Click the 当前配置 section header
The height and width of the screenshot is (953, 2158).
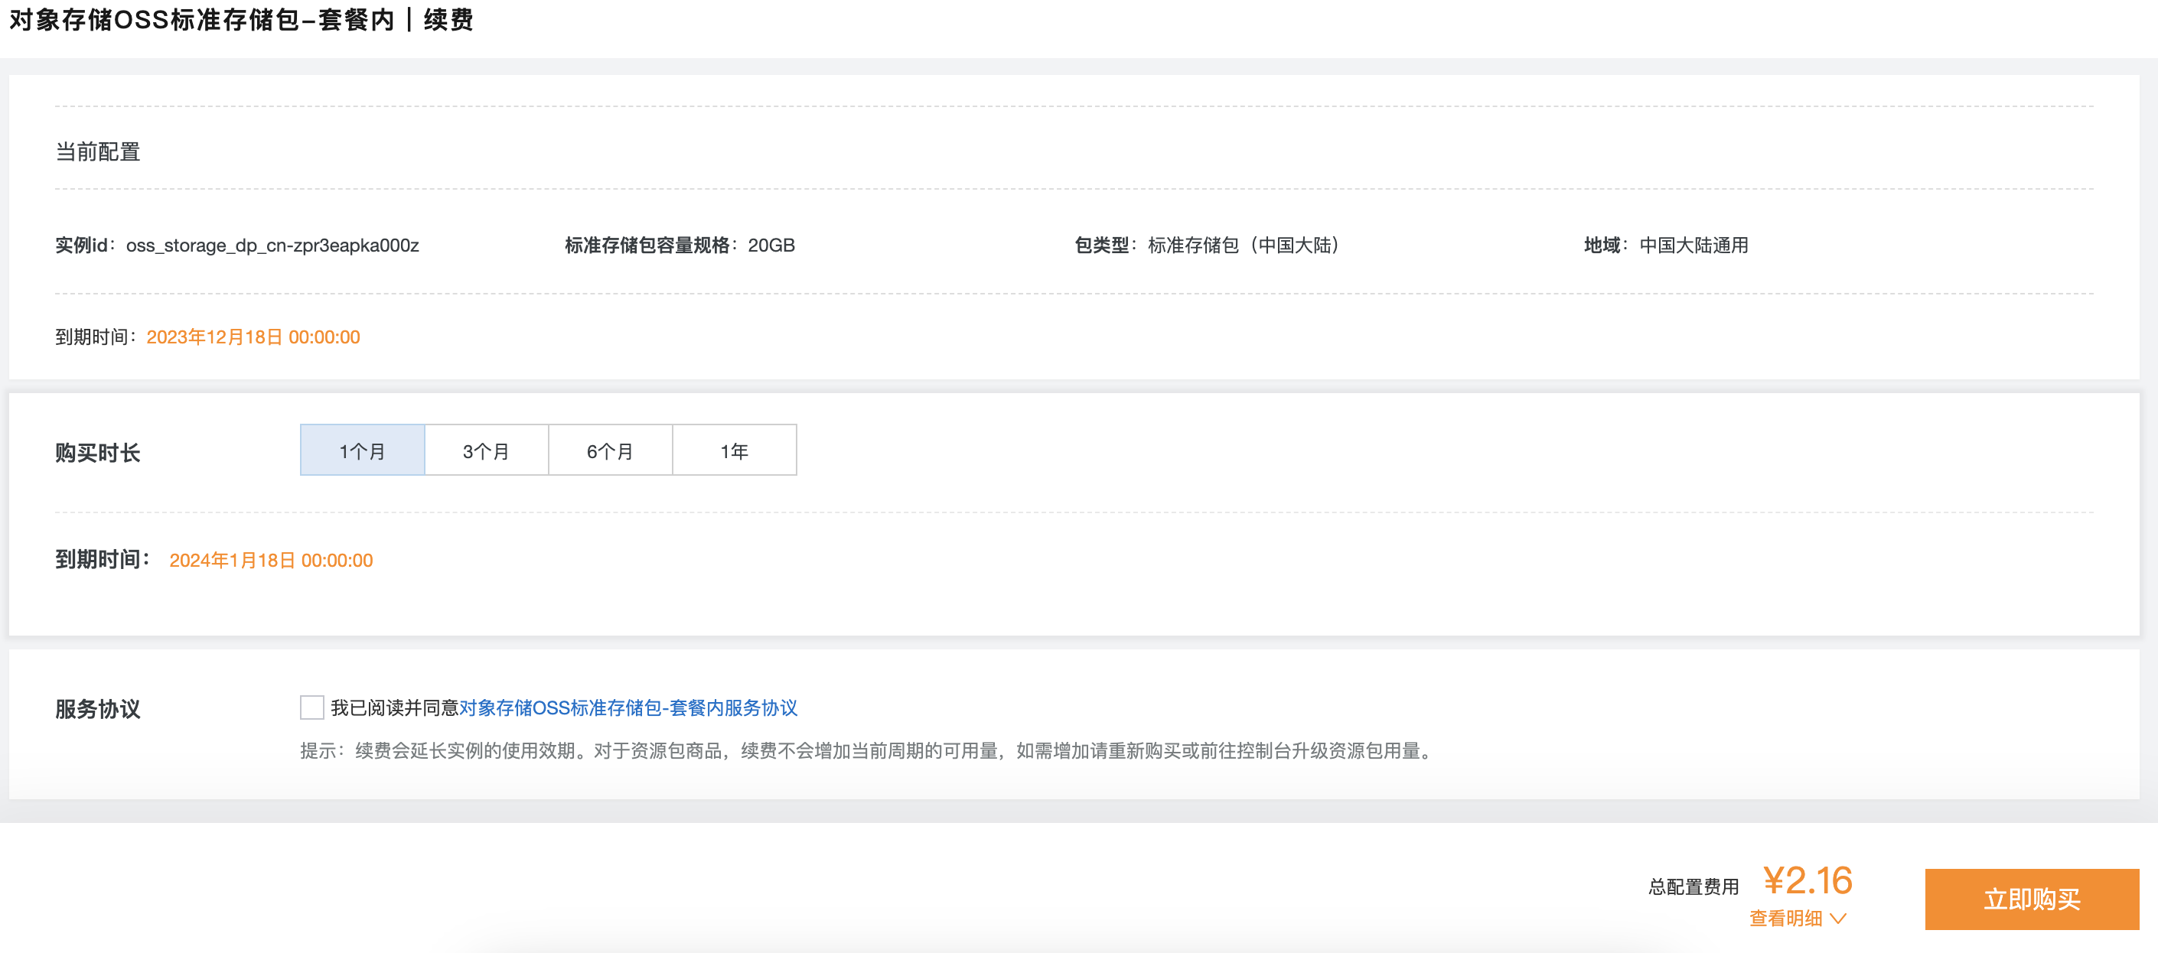[x=97, y=151]
